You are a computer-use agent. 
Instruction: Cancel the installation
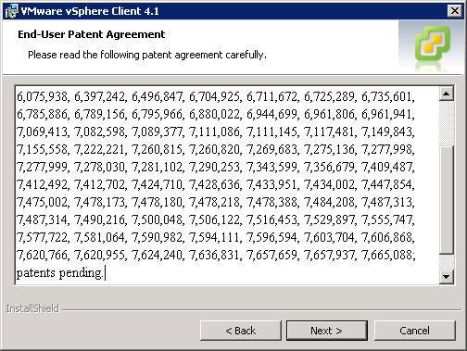tap(415, 331)
